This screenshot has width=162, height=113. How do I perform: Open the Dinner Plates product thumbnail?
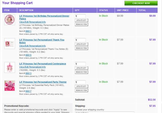(10, 20)
